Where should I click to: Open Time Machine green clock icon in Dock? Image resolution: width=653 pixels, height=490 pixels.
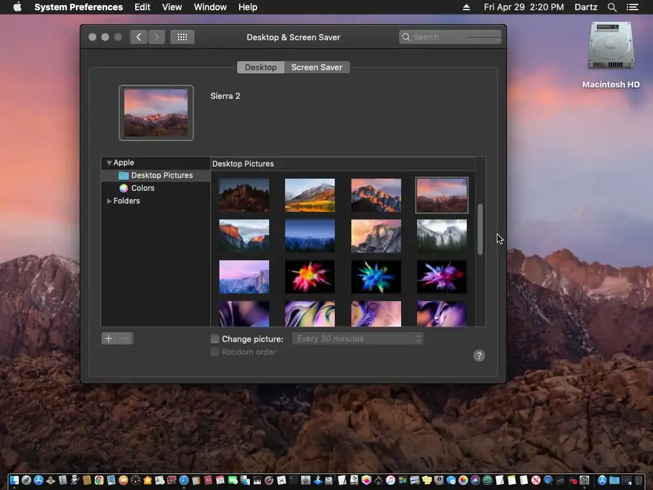(x=487, y=480)
